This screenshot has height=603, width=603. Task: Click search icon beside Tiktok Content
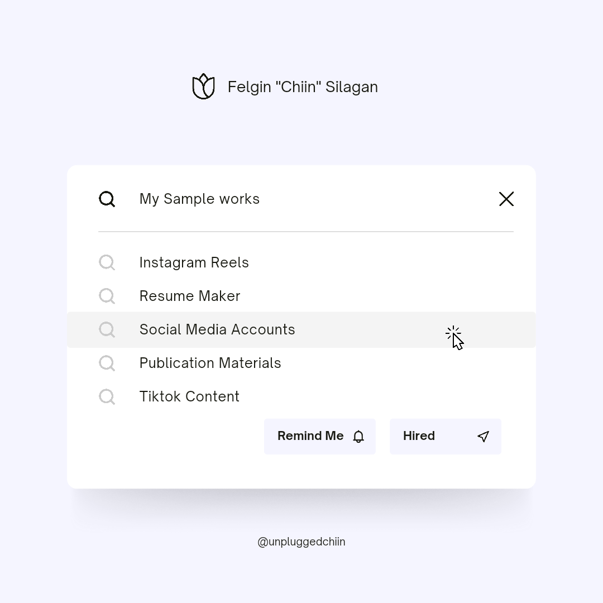coord(107,396)
